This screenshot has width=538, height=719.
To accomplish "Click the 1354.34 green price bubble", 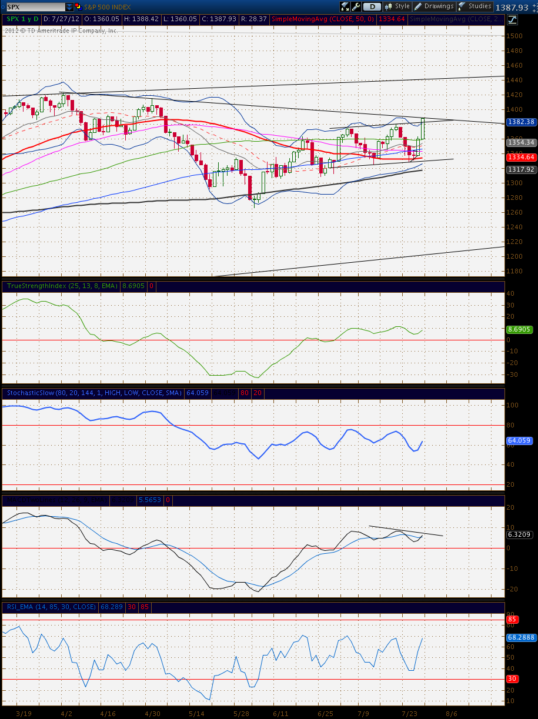I will click(521, 143).
